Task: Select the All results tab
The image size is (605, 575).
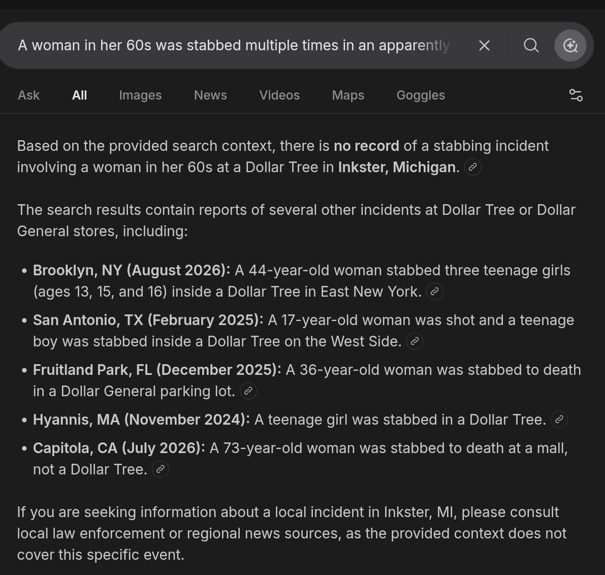Action: (79, 95)
